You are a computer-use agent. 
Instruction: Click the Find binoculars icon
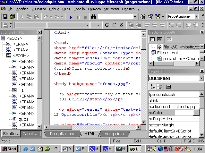point(94,17)
